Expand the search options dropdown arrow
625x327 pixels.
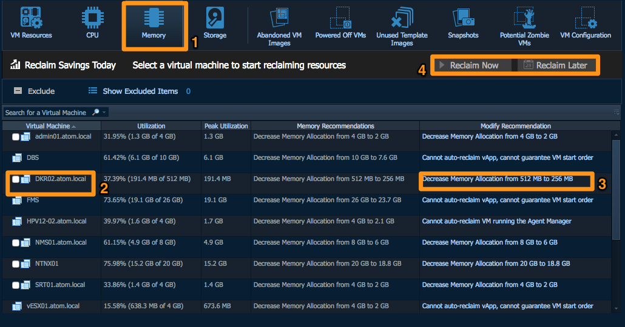104,113
